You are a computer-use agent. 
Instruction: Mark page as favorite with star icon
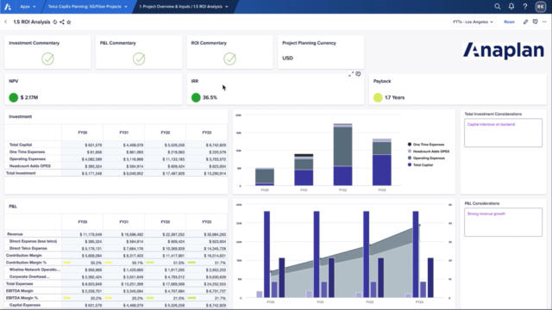point(69,22)
